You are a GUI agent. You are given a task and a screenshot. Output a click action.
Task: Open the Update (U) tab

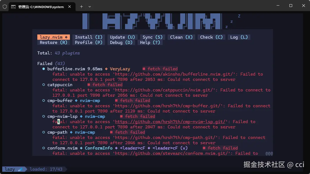(x=122, y=37)
